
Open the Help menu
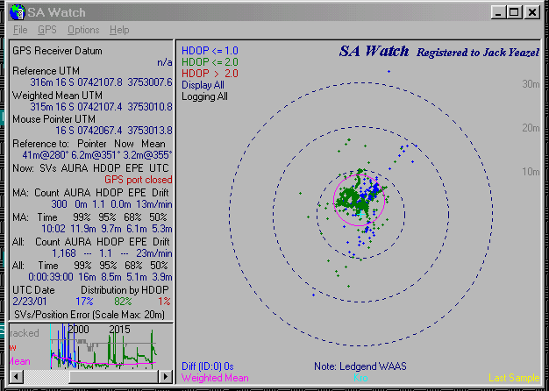click(x=119, y=30)
